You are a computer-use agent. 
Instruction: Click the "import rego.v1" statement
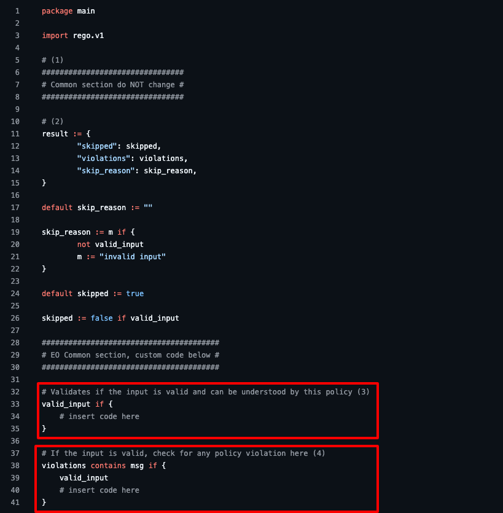[72, 36]
